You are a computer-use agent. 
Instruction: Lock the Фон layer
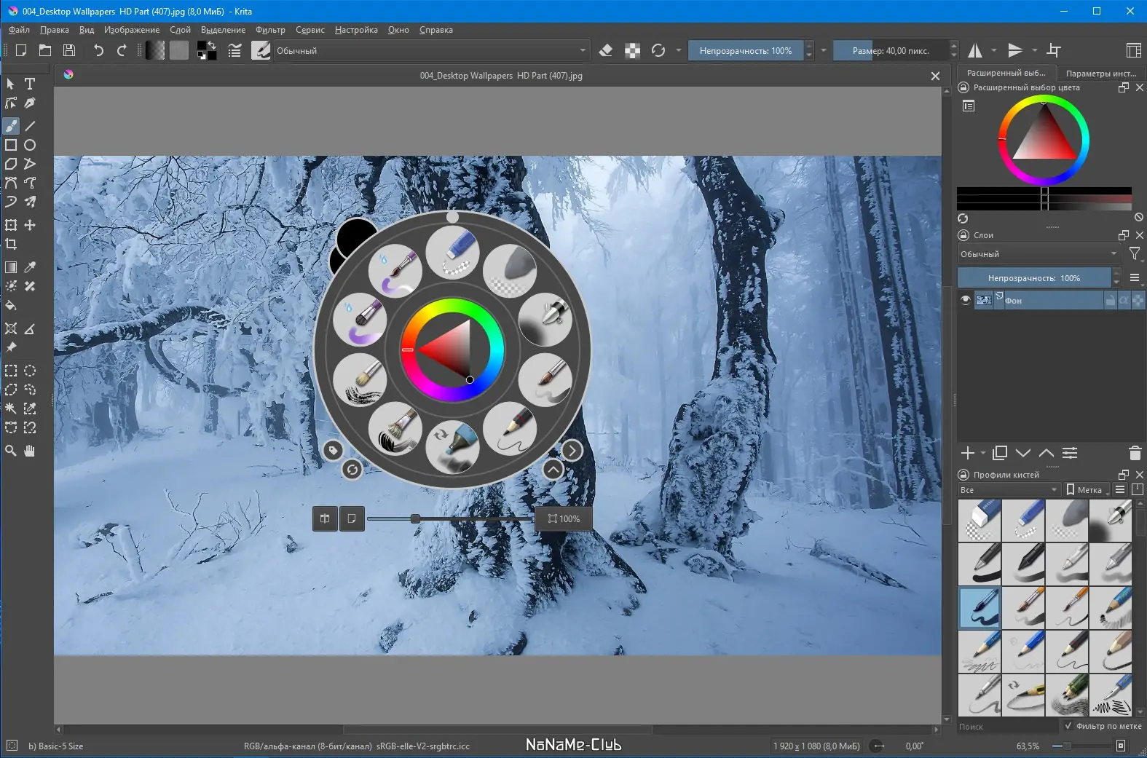pyautogui.click(x=1110, y=300)
